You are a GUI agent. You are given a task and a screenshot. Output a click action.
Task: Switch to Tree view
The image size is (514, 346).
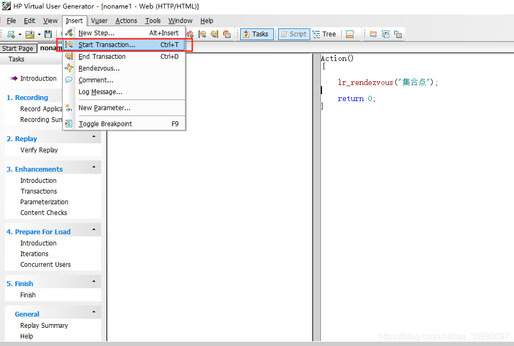tap(325, 34)
